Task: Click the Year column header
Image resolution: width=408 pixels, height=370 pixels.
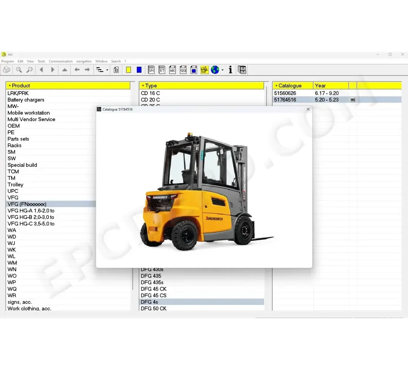Action: [331, 85]
